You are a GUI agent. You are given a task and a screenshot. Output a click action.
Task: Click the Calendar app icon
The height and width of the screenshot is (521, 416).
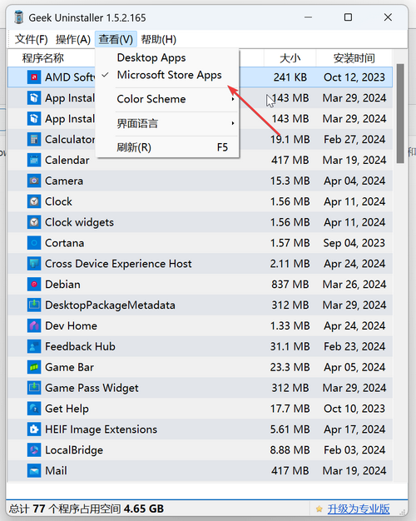tap(34, 160)
